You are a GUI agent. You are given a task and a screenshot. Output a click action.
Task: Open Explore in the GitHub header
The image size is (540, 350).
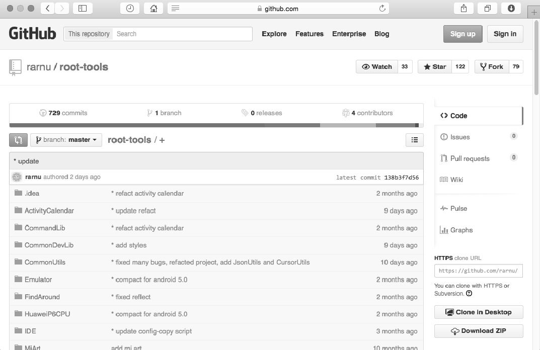(274, 34)
